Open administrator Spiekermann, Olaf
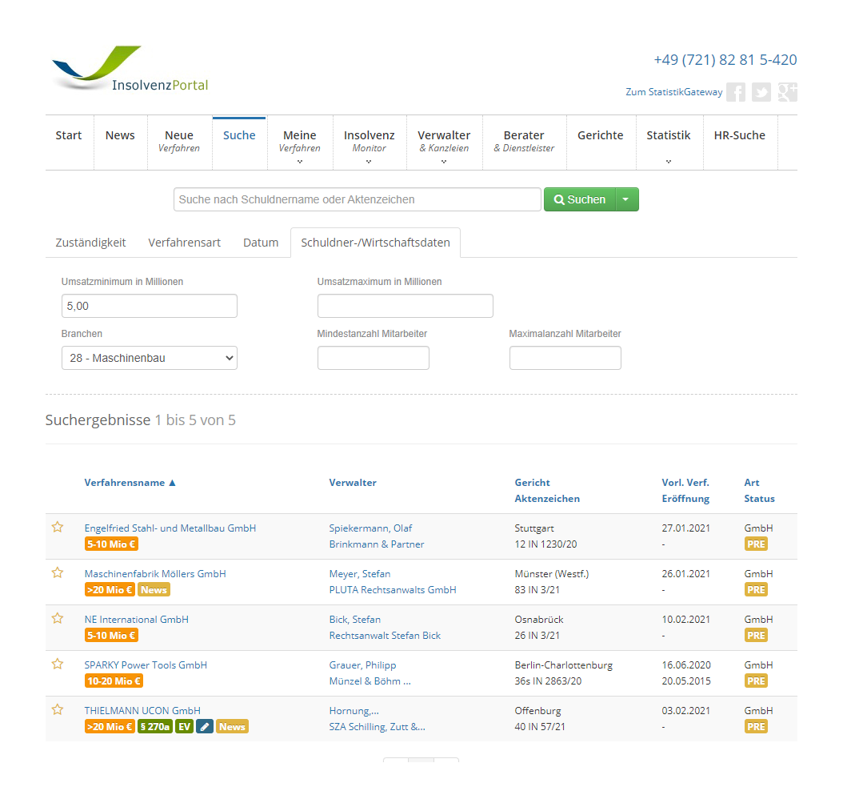The width and height of the screenshot is (843, 787). 370,528
